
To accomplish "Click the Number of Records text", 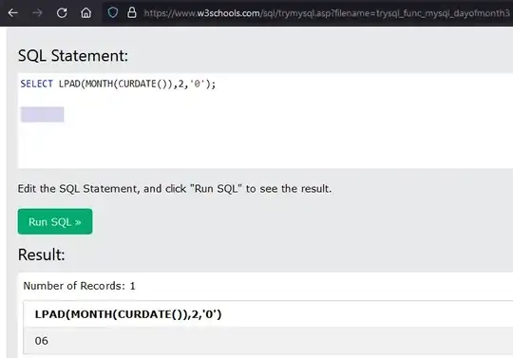I will point(79,286).
